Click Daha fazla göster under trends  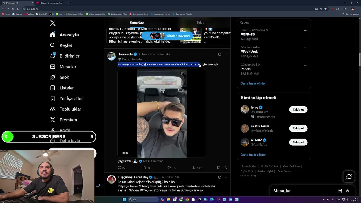pos(253,83)
